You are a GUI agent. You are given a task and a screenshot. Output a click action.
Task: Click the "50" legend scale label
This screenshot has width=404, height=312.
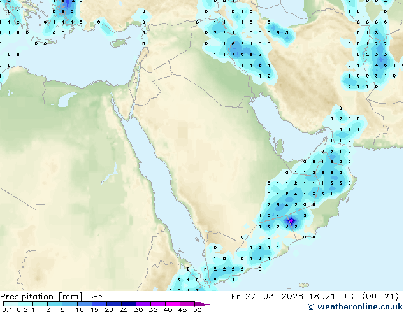pyautogui.click(x=197, y=309)
